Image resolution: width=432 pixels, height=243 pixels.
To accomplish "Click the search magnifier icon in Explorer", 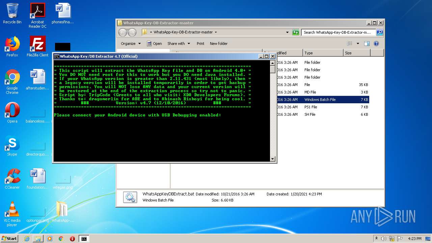I will tap(379, 32).
